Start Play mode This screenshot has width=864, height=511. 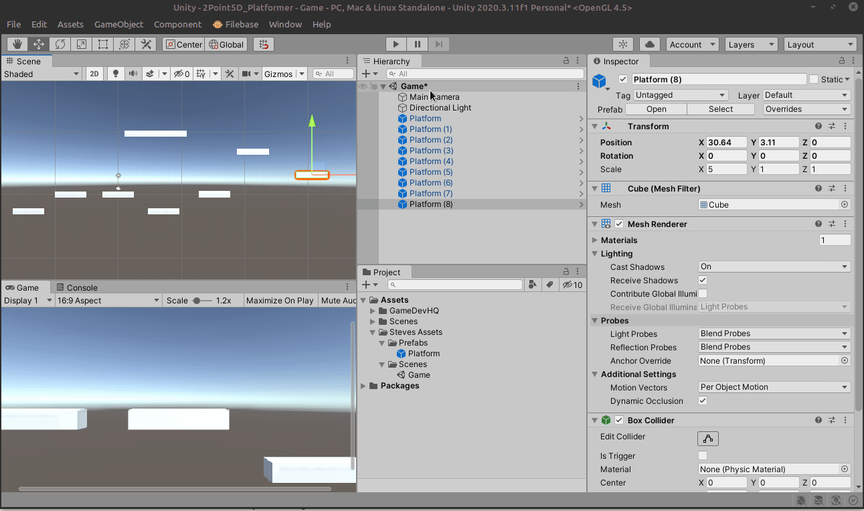tap(396, 44)
